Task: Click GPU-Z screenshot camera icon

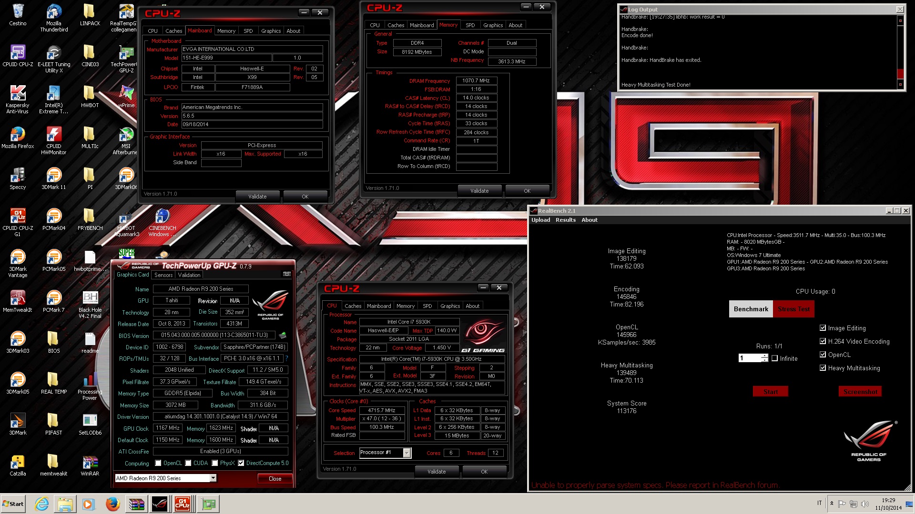Action: (287, 274)
